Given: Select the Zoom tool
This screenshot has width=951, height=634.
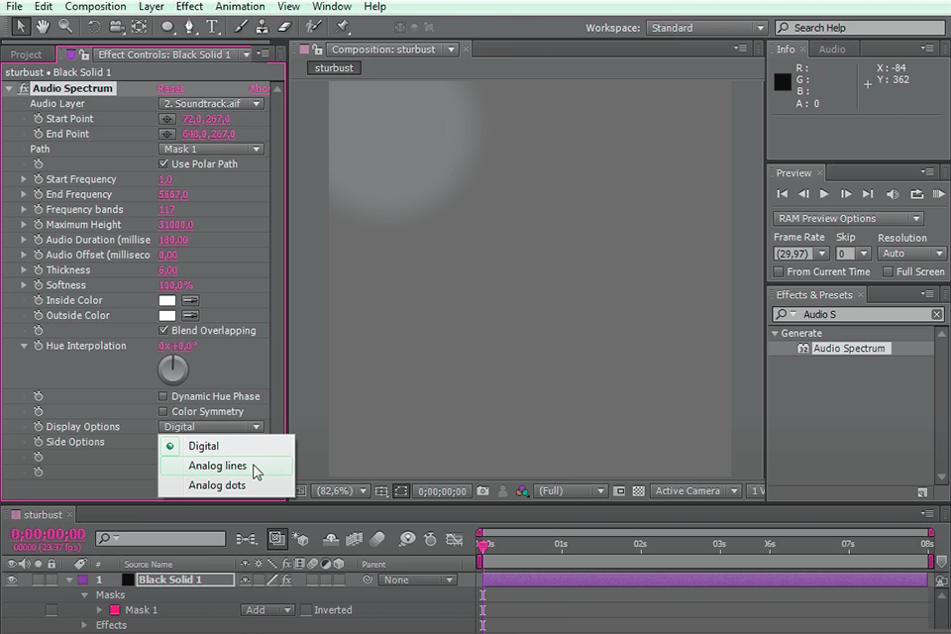Looking at the screenshot, I should tap(64, 27).
